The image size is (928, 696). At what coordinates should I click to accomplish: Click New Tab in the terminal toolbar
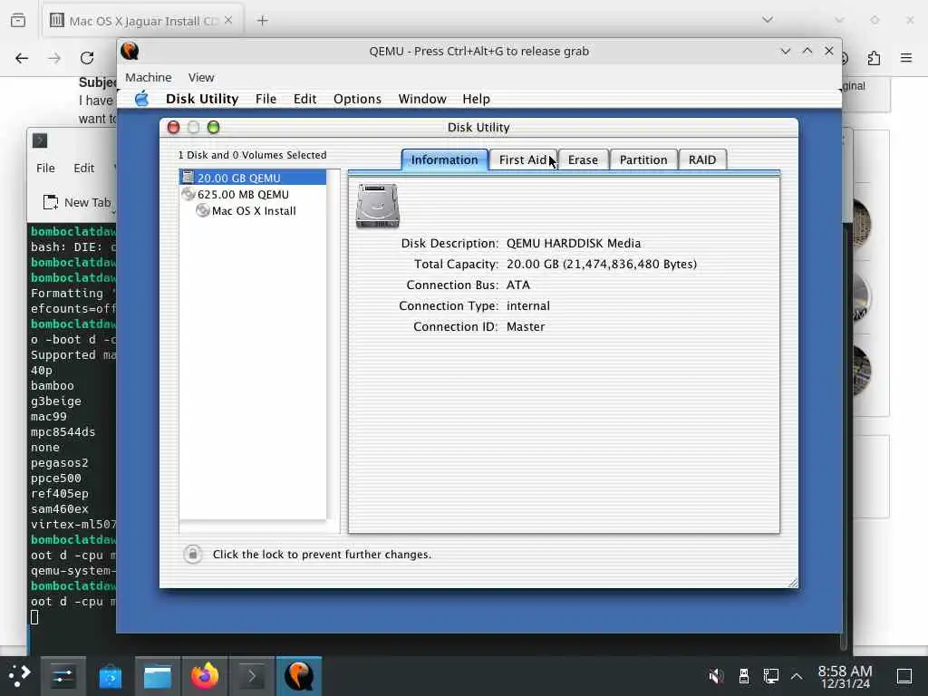click(77, 202)
